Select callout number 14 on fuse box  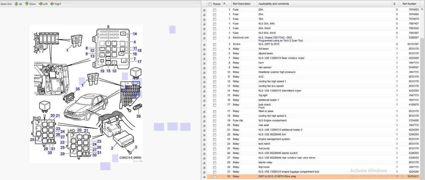(x=135, y=34)
